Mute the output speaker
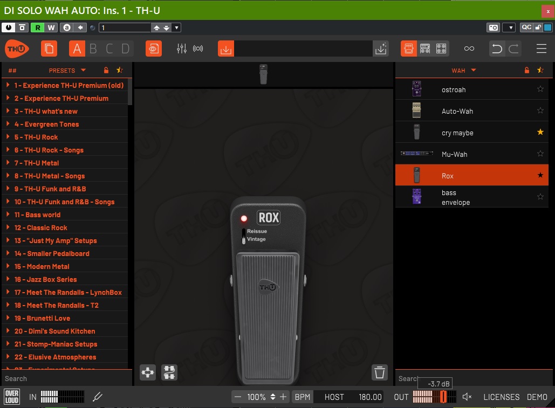Viewport: 555px width, 408px height. click(467, 397)
